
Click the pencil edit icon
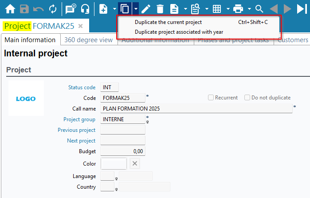[x=146, y=9]
